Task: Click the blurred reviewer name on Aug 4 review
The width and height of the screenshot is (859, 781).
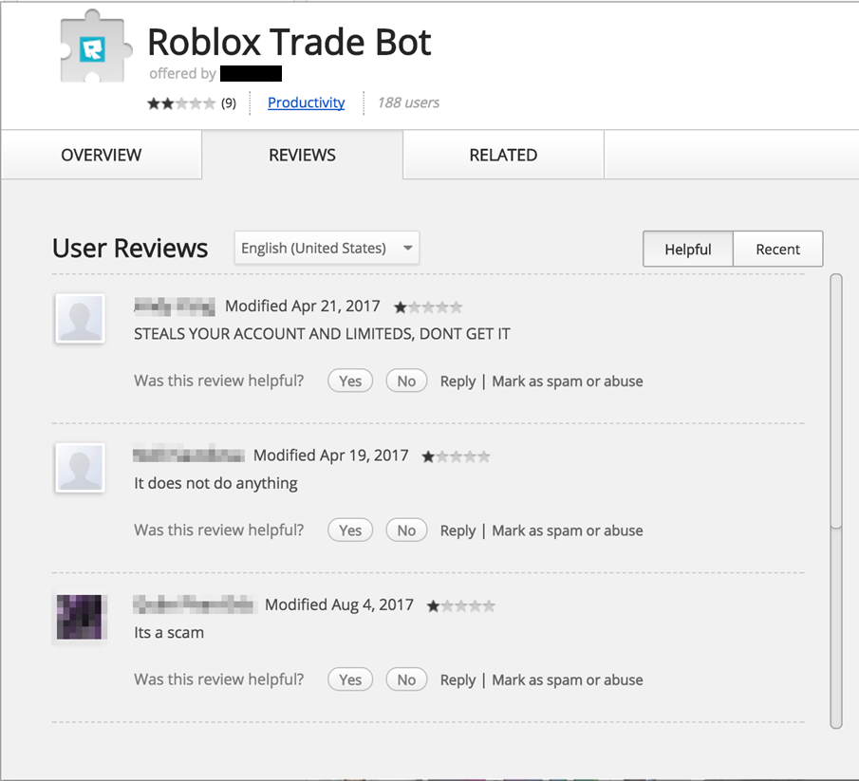Action: point(195,604)
